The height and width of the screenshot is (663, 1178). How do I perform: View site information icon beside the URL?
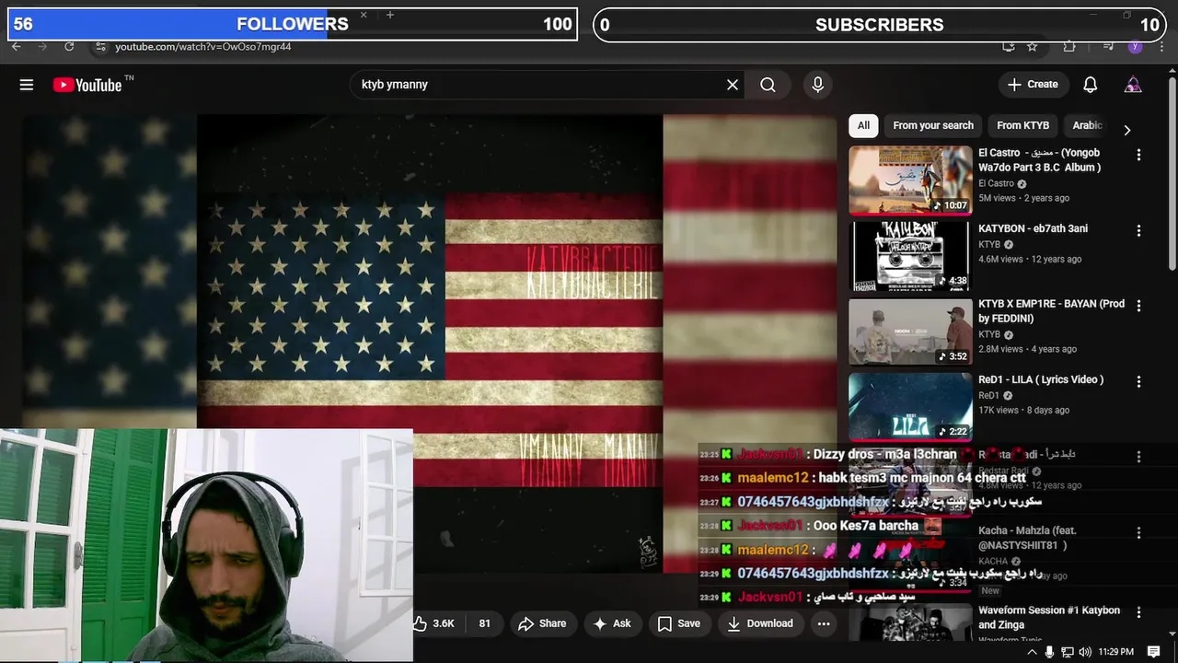(x=100, y=46)
